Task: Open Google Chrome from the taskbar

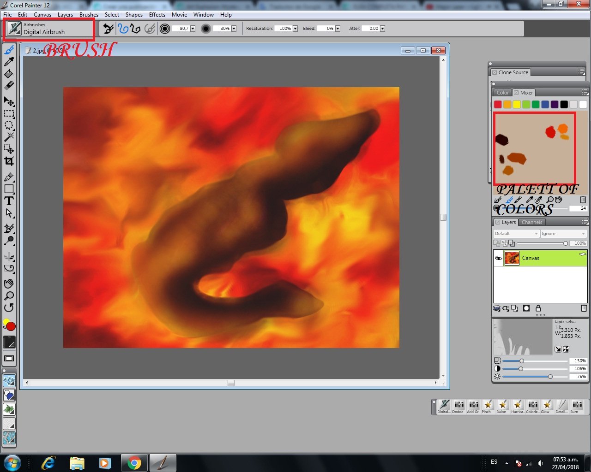Action: coord(134,463)
